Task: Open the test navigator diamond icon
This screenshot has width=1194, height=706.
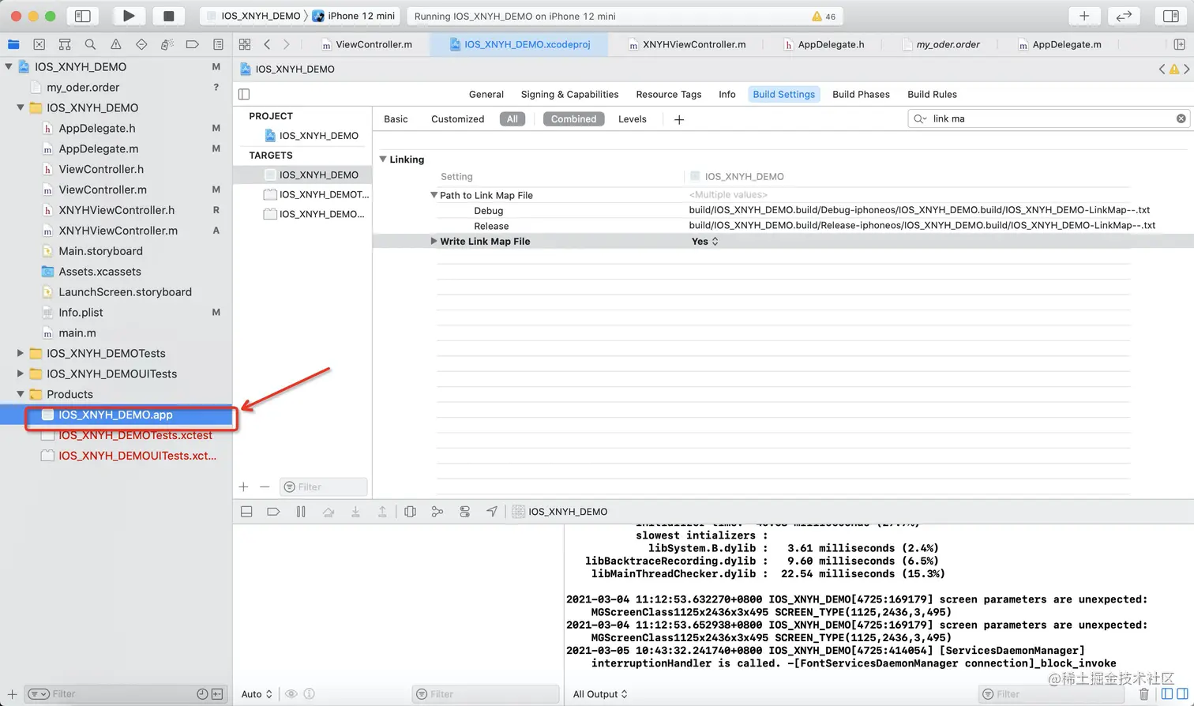Action: pos(141,44)
